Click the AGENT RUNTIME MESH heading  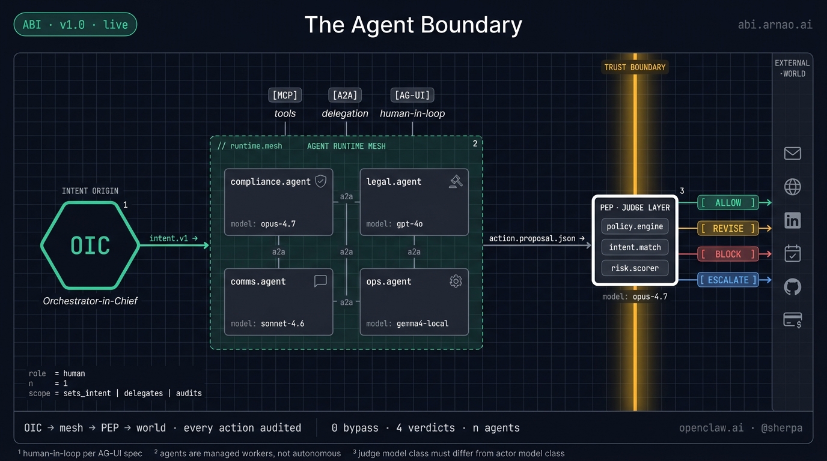[346, 146]
